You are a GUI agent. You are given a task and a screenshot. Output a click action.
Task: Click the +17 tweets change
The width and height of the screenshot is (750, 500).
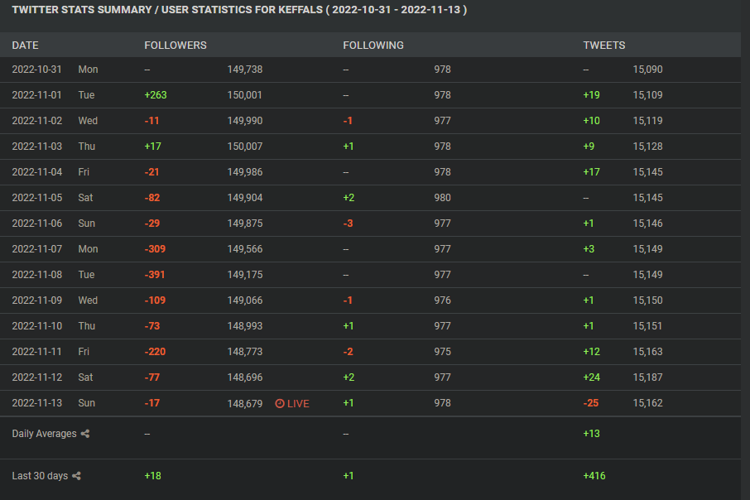[x=591, y=171]
